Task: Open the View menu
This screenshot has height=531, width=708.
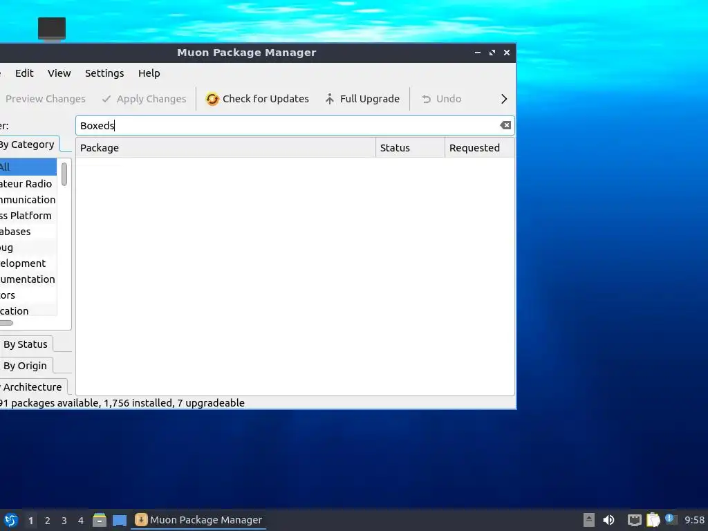Action: pos(59,73)
